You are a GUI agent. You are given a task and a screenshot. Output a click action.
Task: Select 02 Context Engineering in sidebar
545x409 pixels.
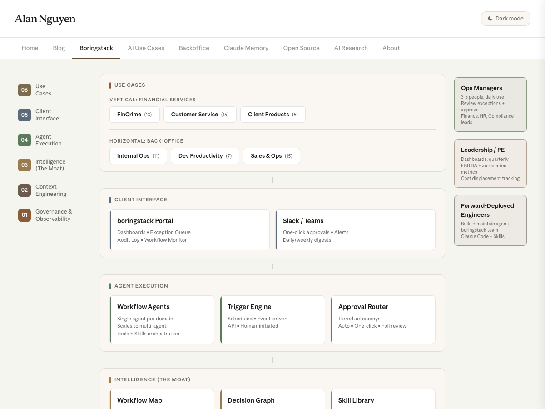43,190
